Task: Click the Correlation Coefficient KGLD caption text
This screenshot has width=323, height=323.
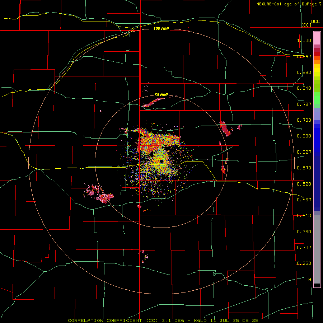Action: coord(163,320)
